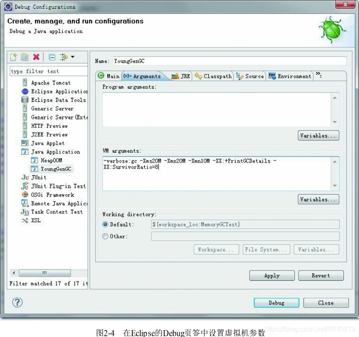Click Apache Tomcat server icon
This screenshot has height=337, width=359.
pyautogui.click(x=25, y=83)
